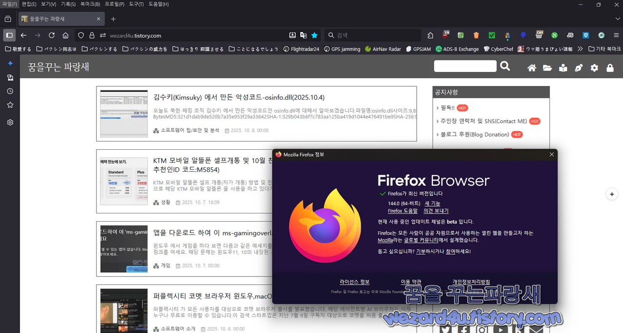Toggle the Firefox sidebar button
The height and width of the screenshot is (333, 623).
coord(9,35)
